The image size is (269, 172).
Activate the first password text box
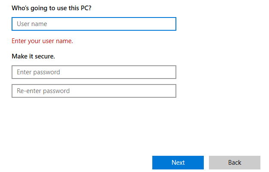[x=94, y=72]
